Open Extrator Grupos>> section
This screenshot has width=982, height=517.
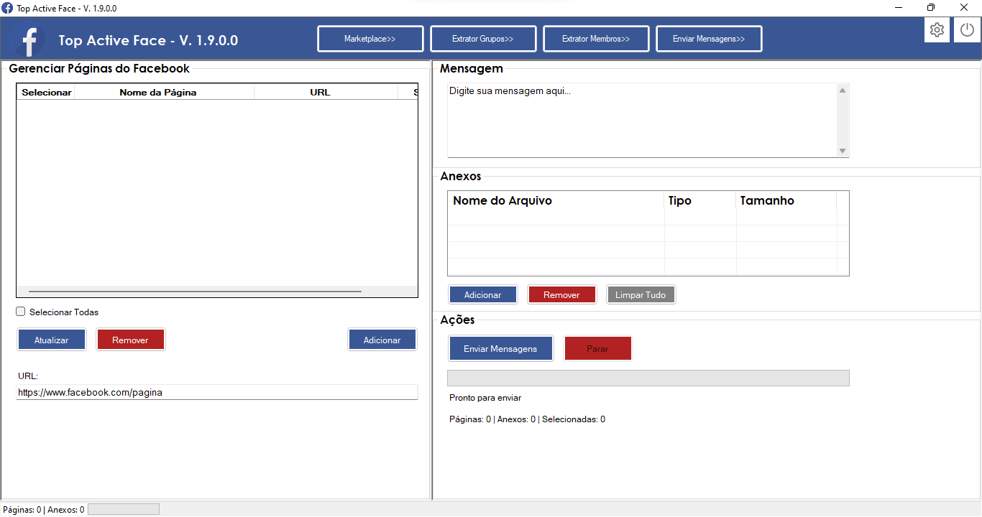click(483, 39)
